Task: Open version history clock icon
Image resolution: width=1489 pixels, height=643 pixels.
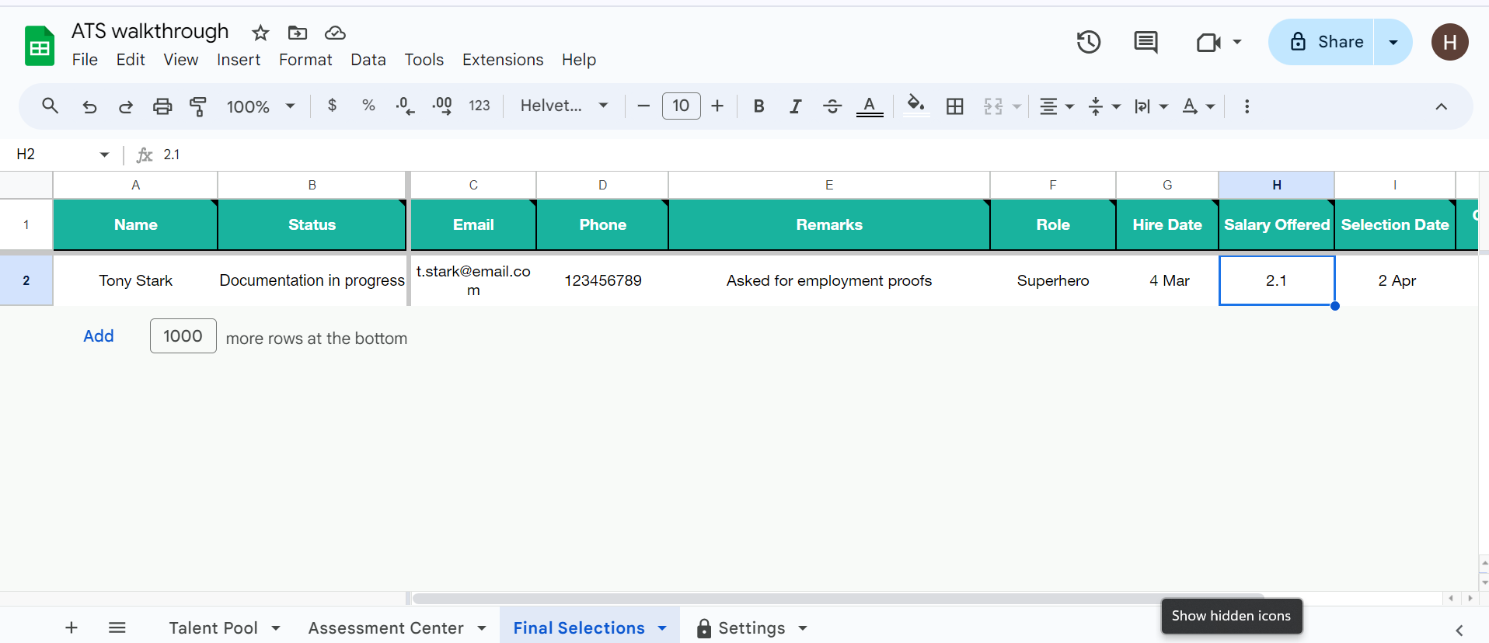Action: [x=1089, y=42]
